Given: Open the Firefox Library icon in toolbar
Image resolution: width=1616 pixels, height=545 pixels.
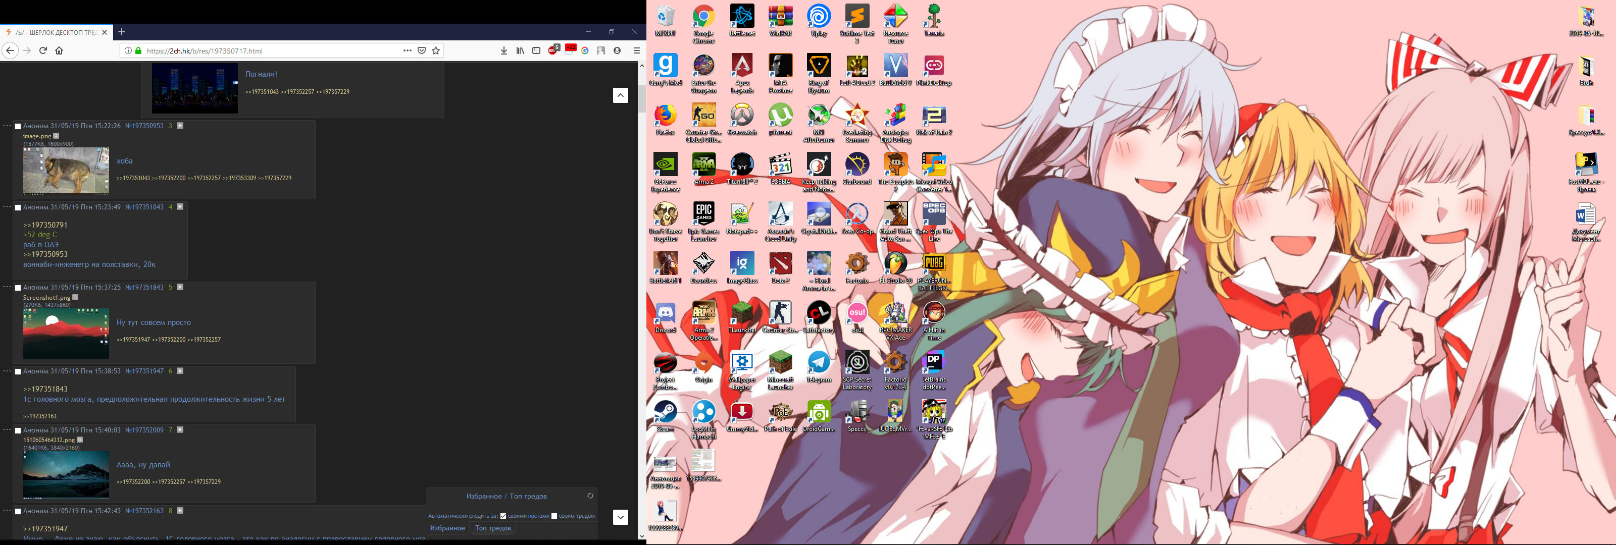Looking at the screenshot, I should 520,51.
